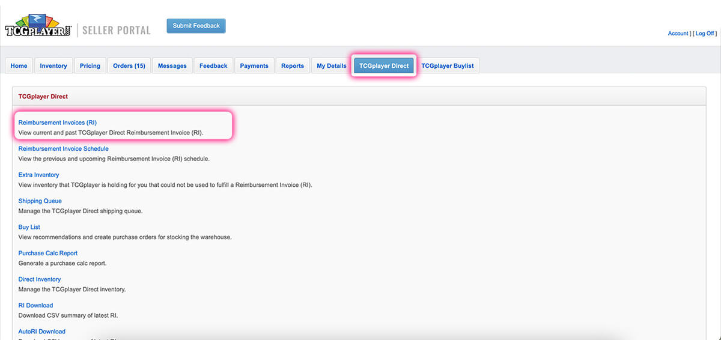Open the Purchase Calc Report link

coord(47,253)
